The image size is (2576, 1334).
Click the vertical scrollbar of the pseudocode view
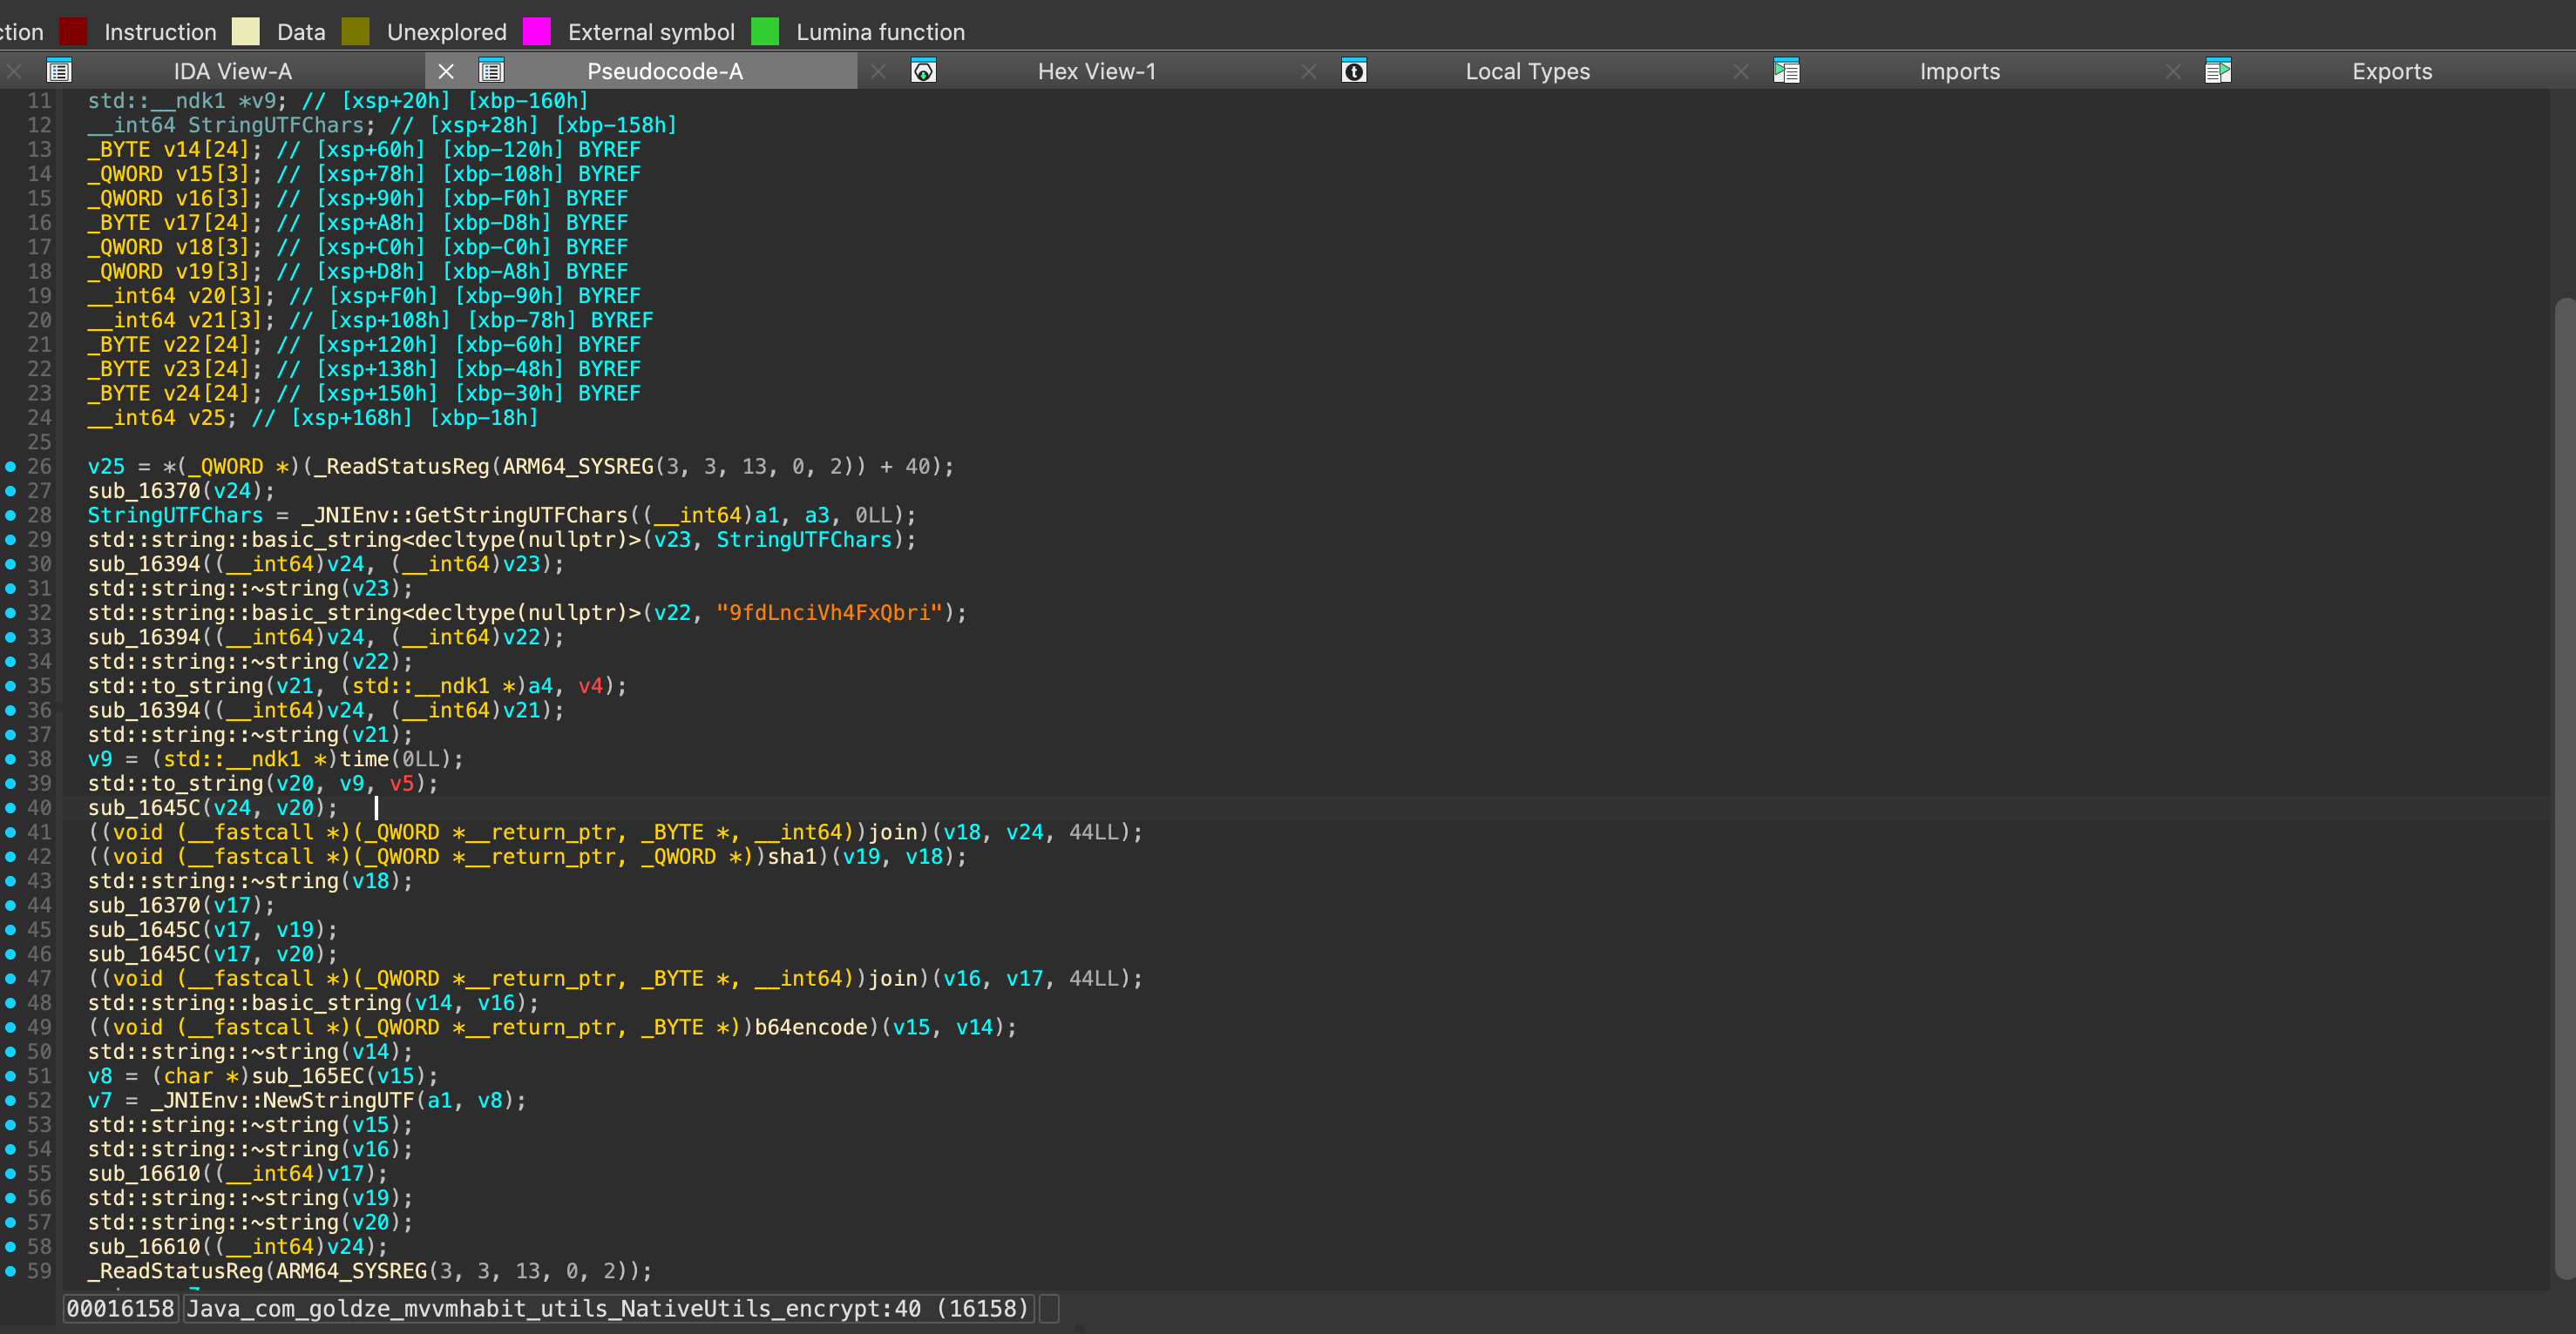point(2564,787)
